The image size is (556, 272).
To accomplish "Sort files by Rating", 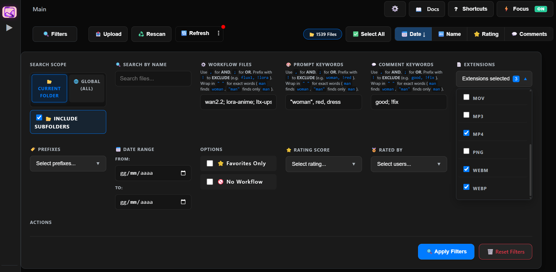I will click(486, 34).
